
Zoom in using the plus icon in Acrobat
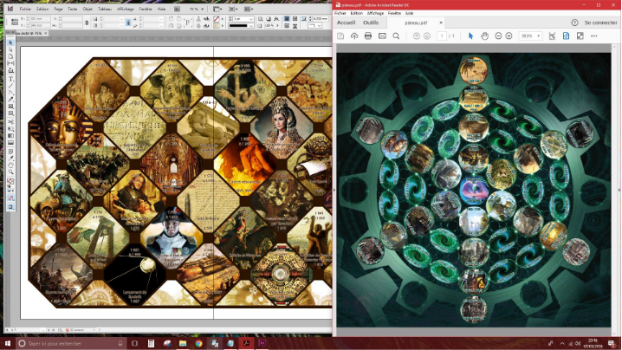(509, 36)
